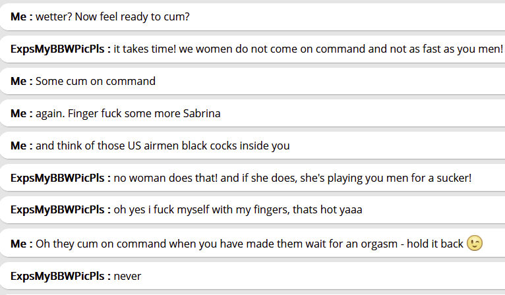Screen dimensions: 505x295
Task: Click username on the "thats hot yaaa" message
Action: [x=60, y=211]
